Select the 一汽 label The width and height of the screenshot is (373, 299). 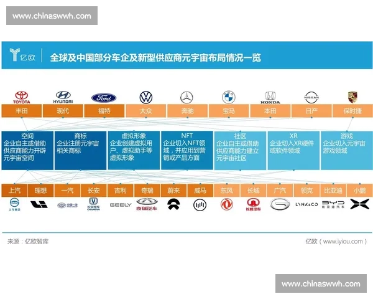[x=67, y=190]
